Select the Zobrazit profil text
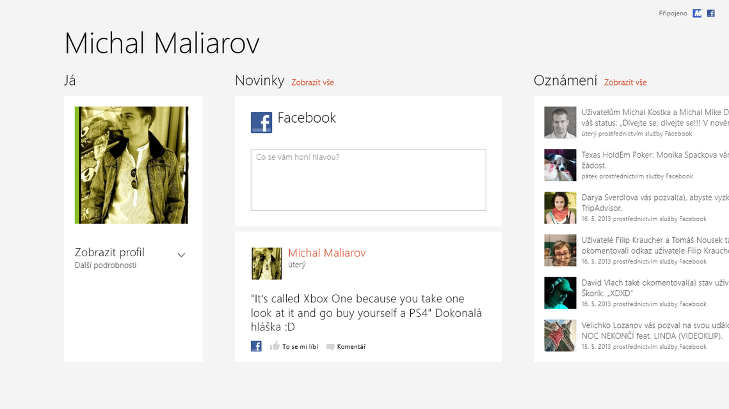The image size is (729, 409). pos(109,252)
